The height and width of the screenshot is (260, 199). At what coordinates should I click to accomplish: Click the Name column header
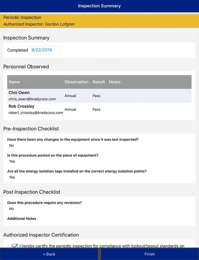[x=14, y=82]
